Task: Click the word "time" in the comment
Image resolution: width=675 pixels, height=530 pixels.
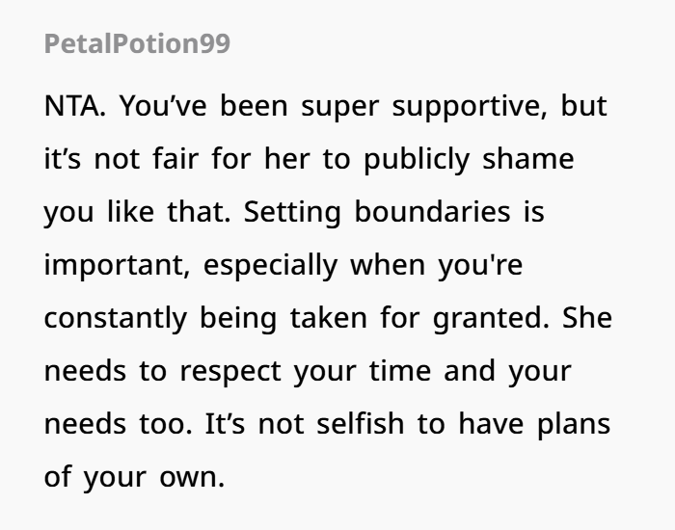Action: [400, 370]
